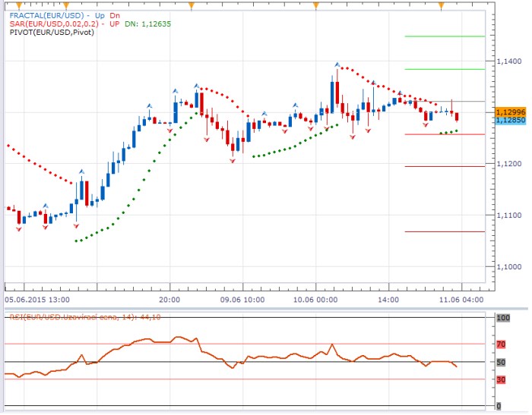Click the blue 1,12850 price tag
The width and height of the screenshot is (532, 415).
(x=508, y=120)
